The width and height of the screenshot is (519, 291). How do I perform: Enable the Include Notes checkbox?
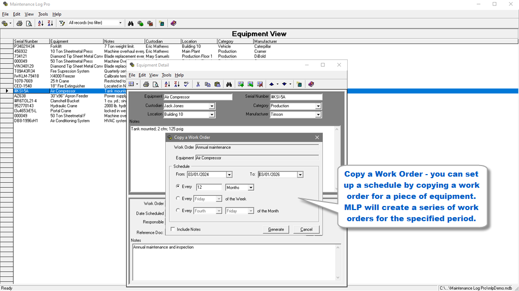point(173,230)
